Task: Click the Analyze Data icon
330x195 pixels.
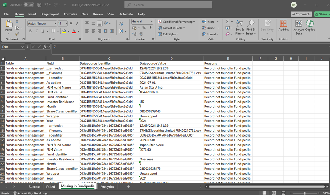Action: tap(298, 27)
